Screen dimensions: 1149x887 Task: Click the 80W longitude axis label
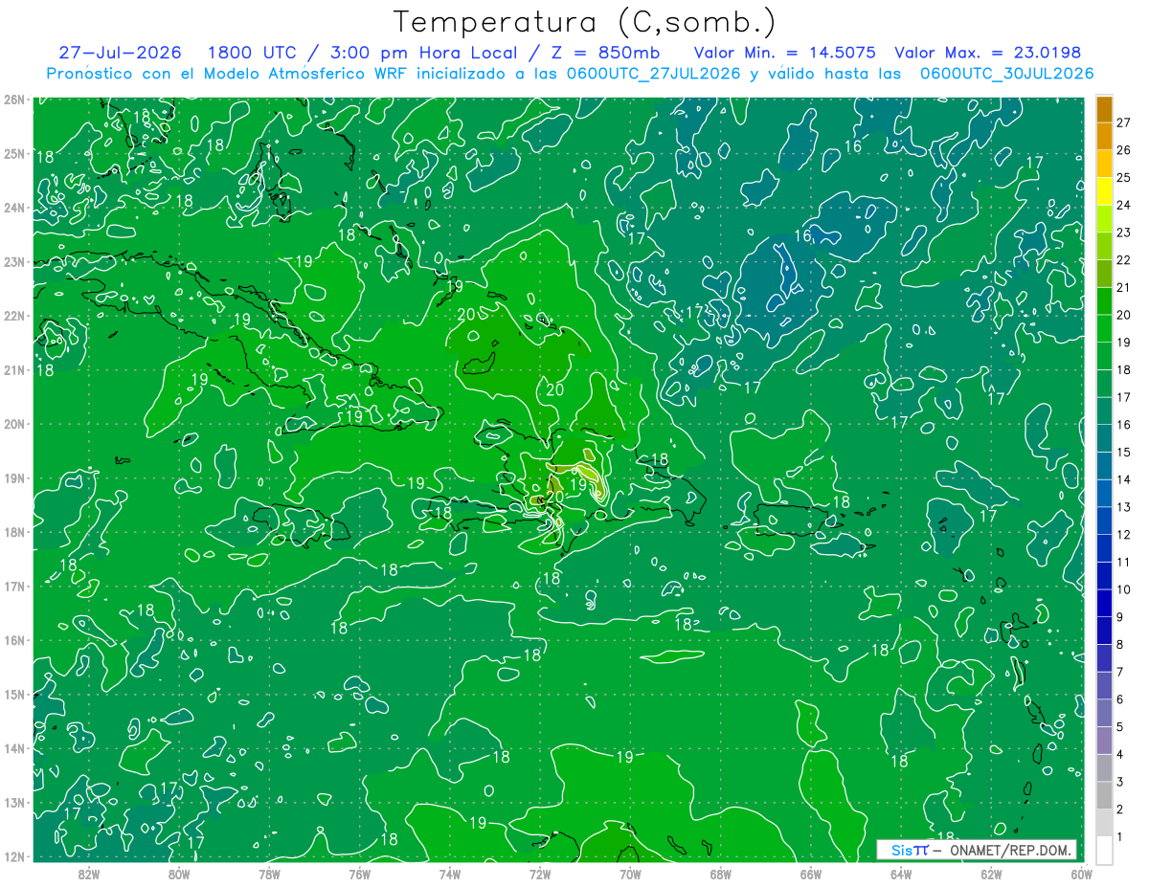point(179,873)
